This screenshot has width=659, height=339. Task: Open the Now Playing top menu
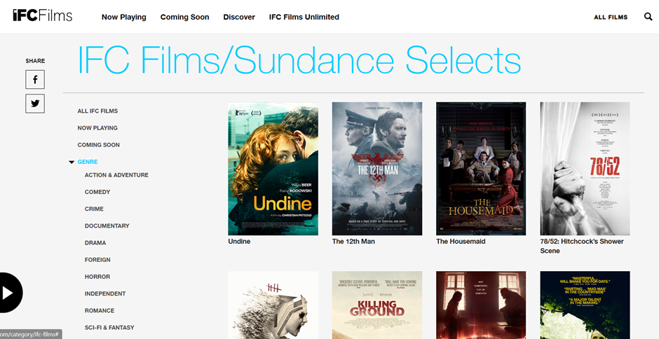click(x=124, y=18)
